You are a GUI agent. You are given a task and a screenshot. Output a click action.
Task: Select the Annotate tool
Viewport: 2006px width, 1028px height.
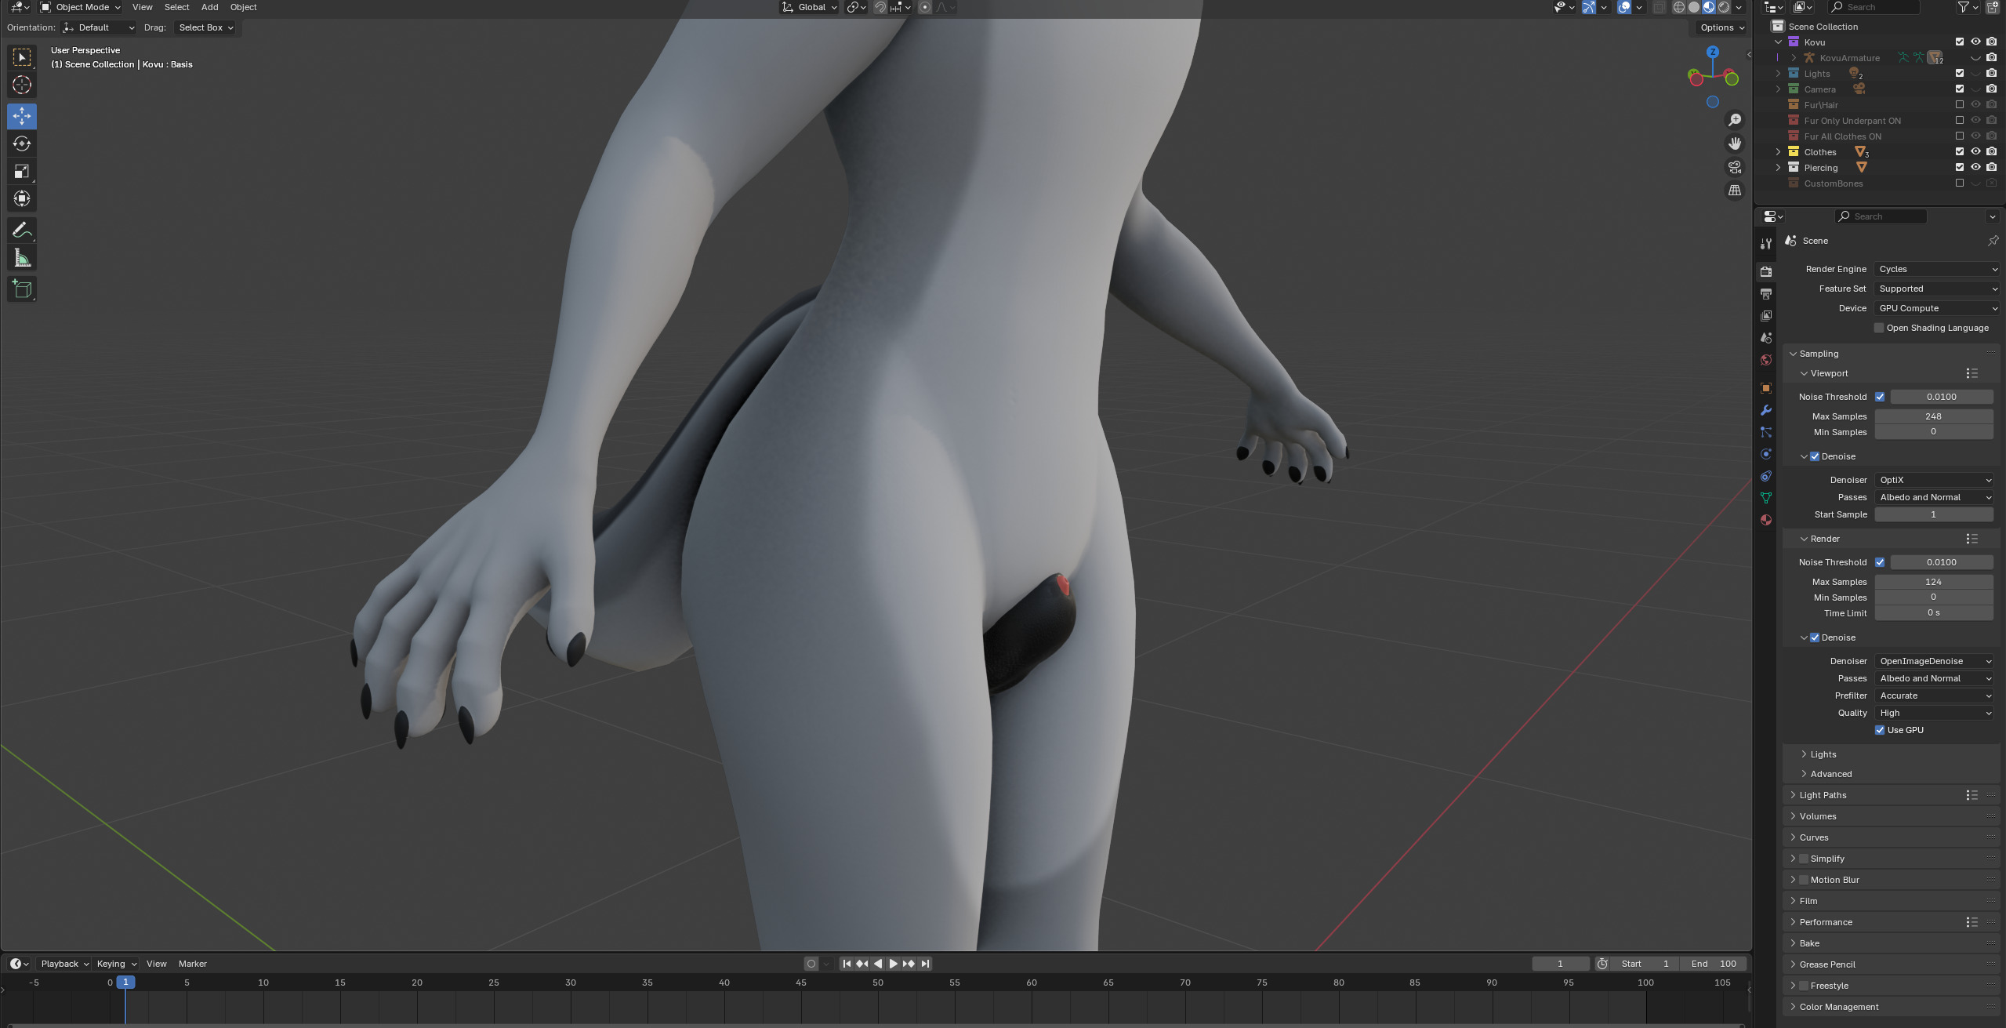pos(22,230)
